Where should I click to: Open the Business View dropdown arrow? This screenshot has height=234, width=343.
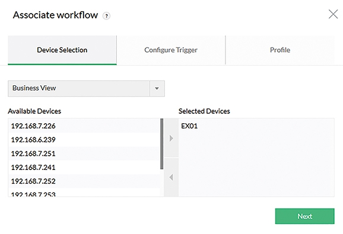click(x=157, y=88)
